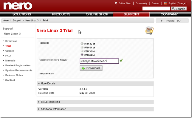
Task: Open the ONLINE SHOP menu
Action: (97, 14)
